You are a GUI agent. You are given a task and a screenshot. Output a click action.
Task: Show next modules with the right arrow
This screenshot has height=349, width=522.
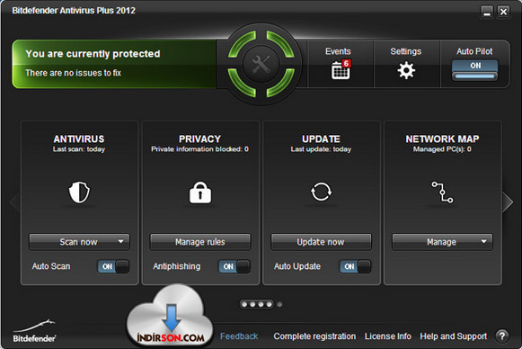point(508,201)
